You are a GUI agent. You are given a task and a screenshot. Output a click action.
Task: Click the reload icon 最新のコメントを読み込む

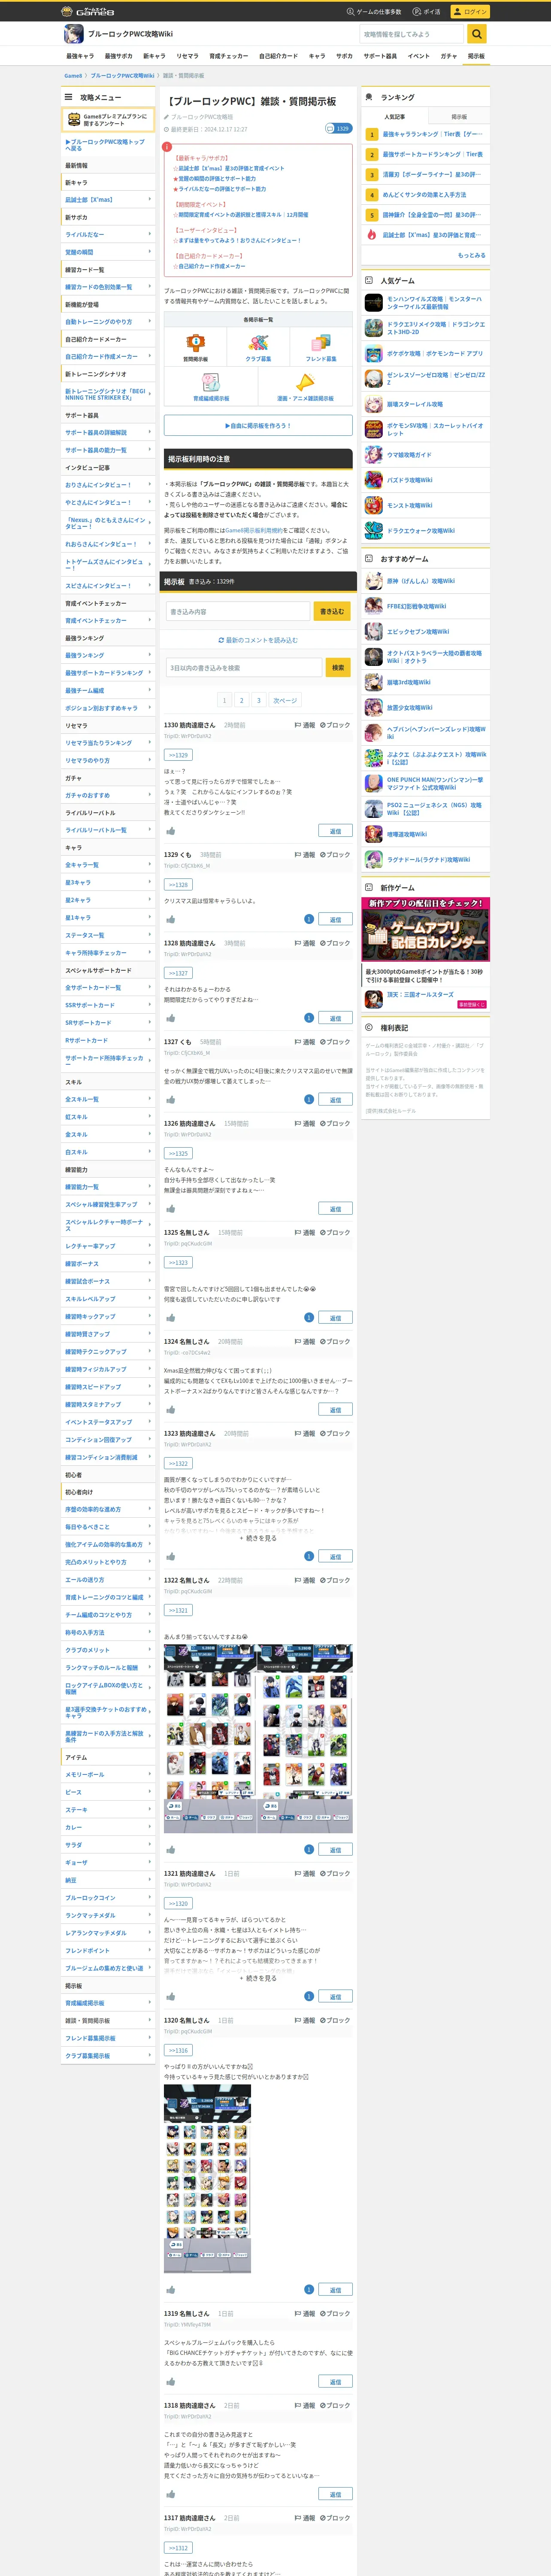pos(221,640)
